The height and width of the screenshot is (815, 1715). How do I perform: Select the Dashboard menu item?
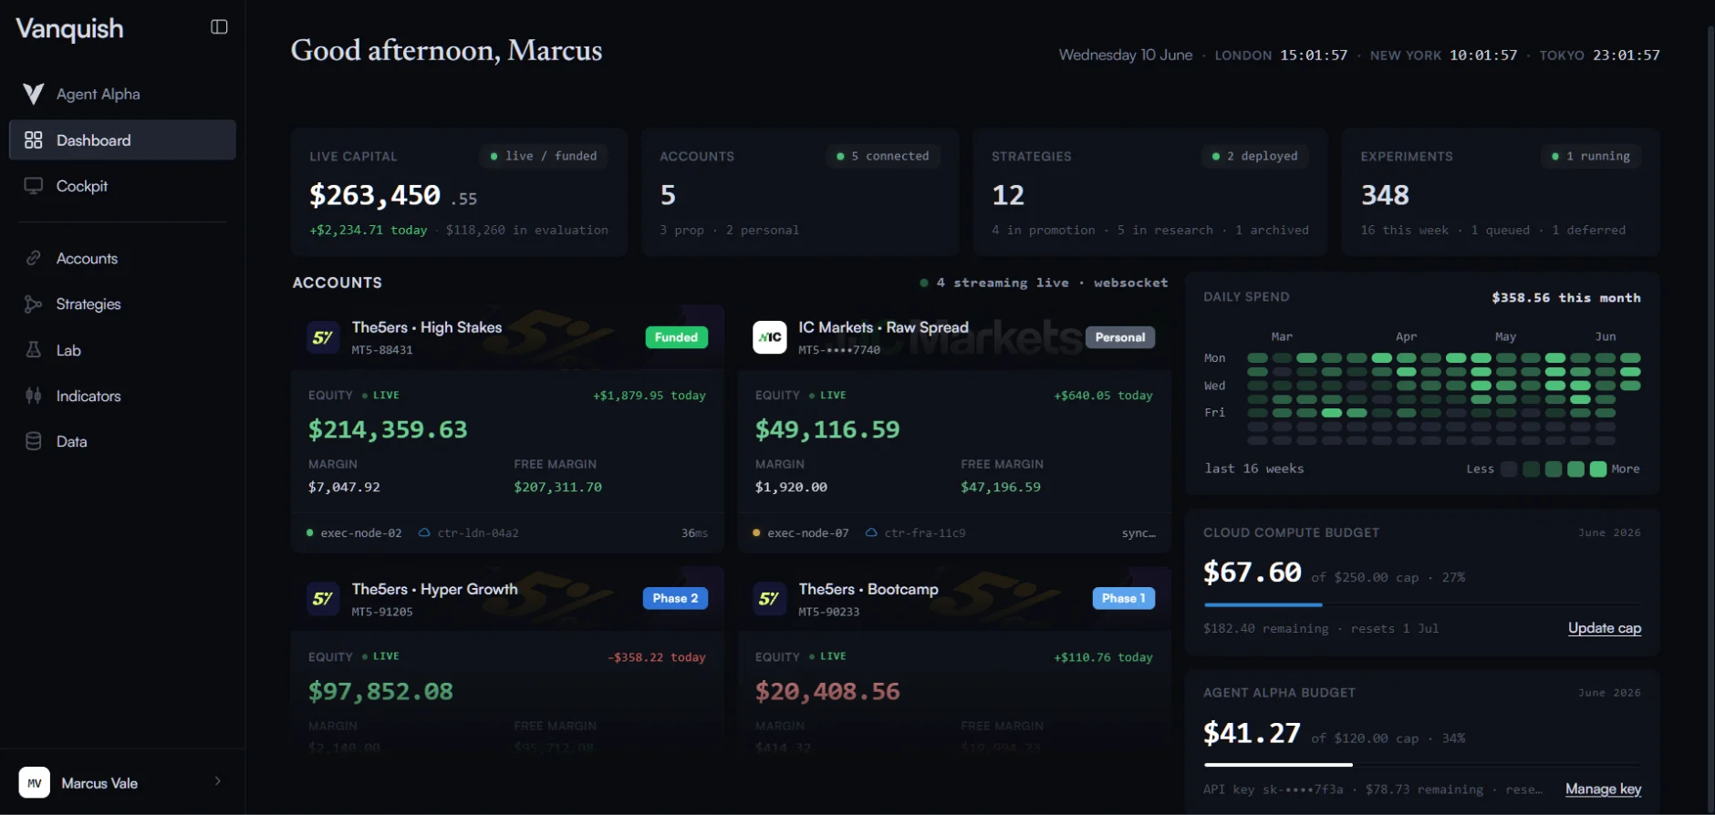point(122,139)
